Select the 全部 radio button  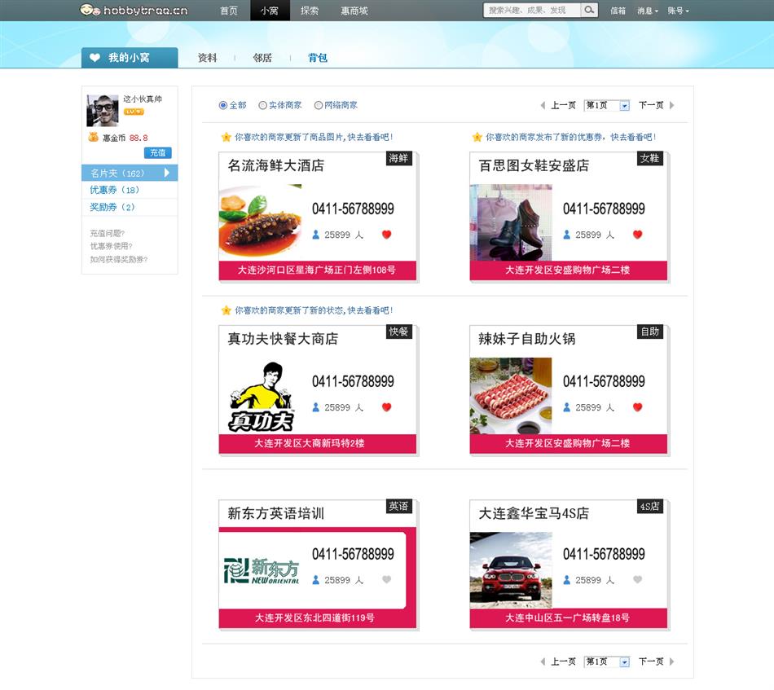click(223, 105)
